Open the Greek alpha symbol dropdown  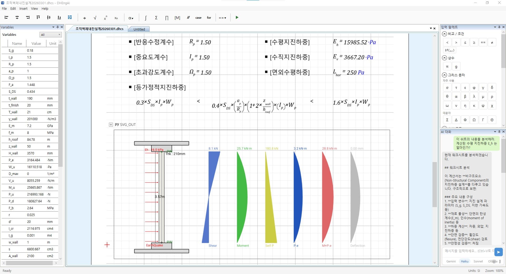click(131, 18)
